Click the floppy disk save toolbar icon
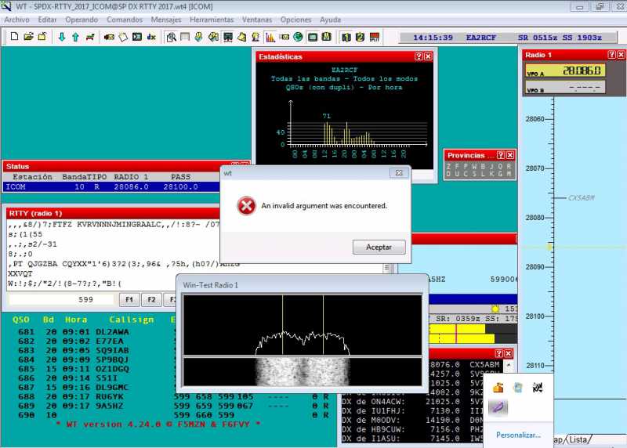The image size is (627, 448). tap(327, 37)
